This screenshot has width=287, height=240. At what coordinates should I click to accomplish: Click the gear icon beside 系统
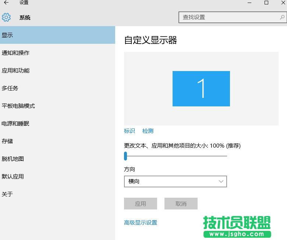point(6,17)
